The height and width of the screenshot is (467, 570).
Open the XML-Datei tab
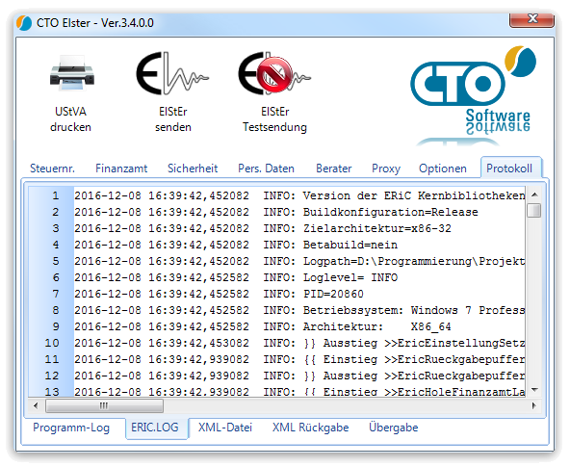225,428
